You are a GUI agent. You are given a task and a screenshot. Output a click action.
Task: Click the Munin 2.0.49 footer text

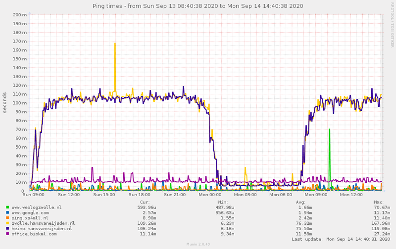point(198,244)
